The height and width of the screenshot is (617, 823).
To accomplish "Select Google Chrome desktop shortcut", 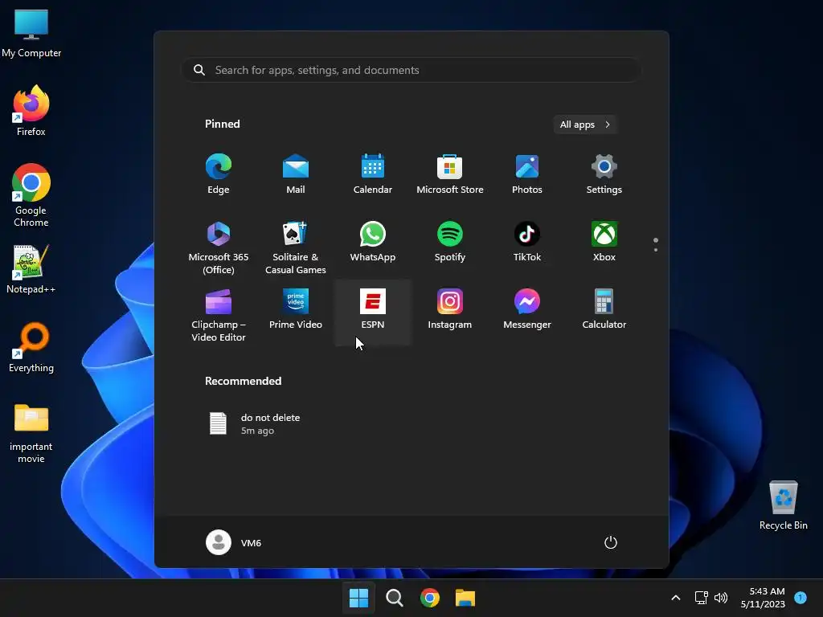I will [x=31, y=194].
